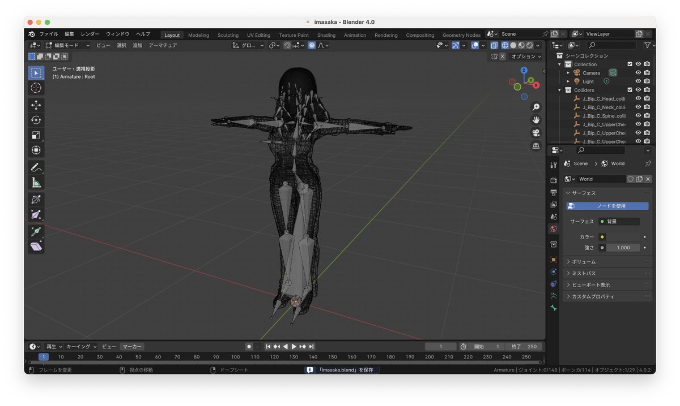
Task: Open the Render properties tab
Action: click(x=554, y=180)
